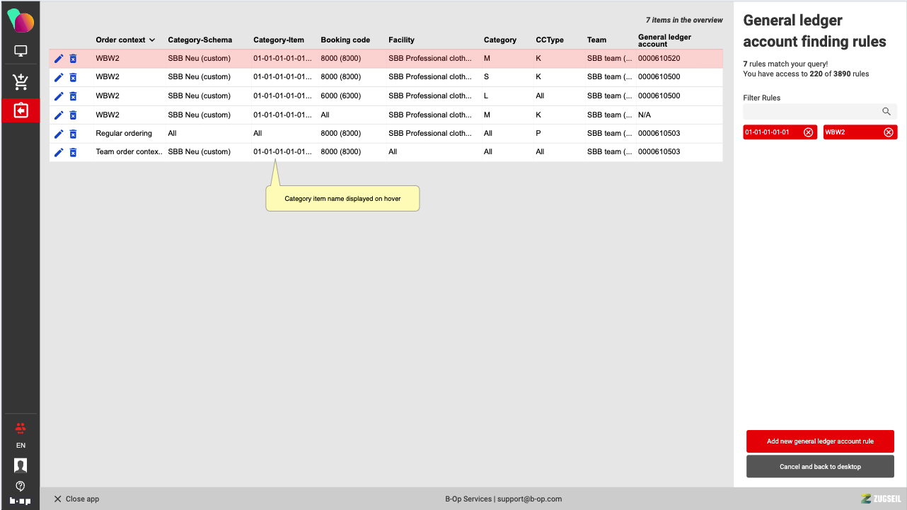907x510 pixels.
Task: Open the desktop monitor icon in sidebar
Action: click(21, 52)
